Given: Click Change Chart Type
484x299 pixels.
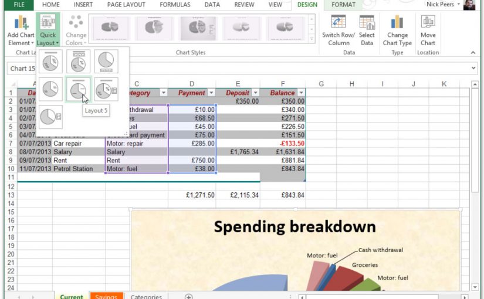Looking at the screenshot, I should (397, 30).
